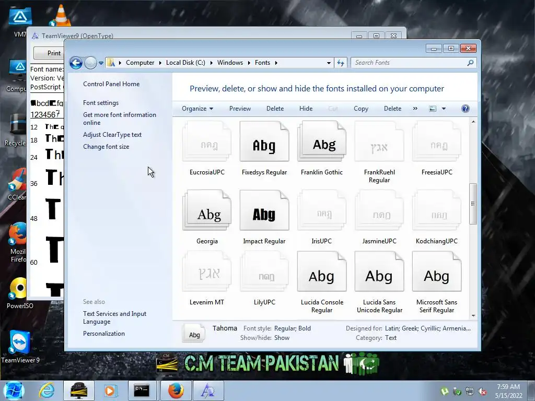Select the FrankRuehl Regular font icon
Image resolution: width=535 pixels, height=401 pixels.
(379, 141)
